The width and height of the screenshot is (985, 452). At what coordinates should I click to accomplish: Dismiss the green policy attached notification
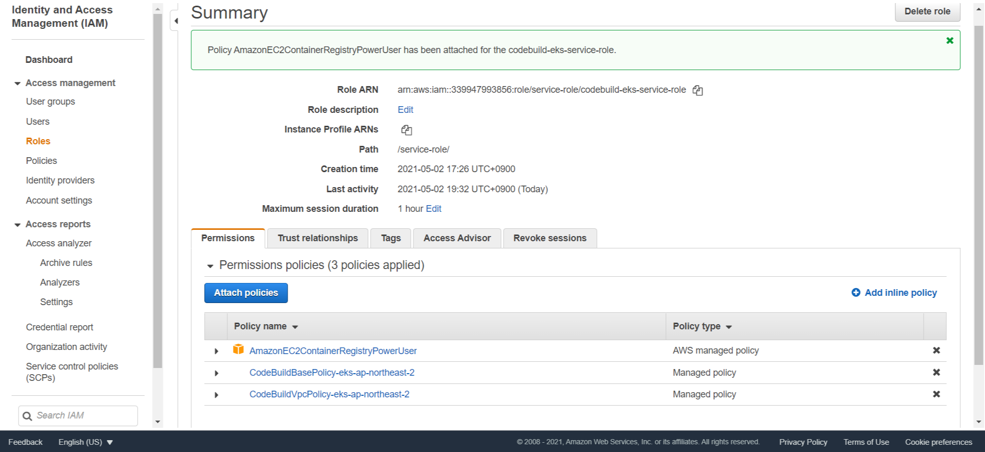point(949,40)
